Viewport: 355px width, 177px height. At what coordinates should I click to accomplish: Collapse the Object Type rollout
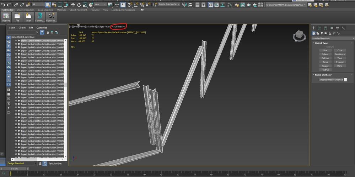[x=321, y=43]
